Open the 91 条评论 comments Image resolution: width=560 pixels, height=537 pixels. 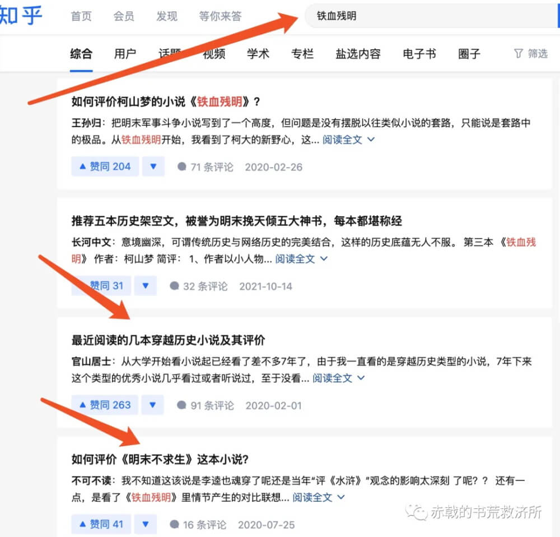(x=206, y=405)
